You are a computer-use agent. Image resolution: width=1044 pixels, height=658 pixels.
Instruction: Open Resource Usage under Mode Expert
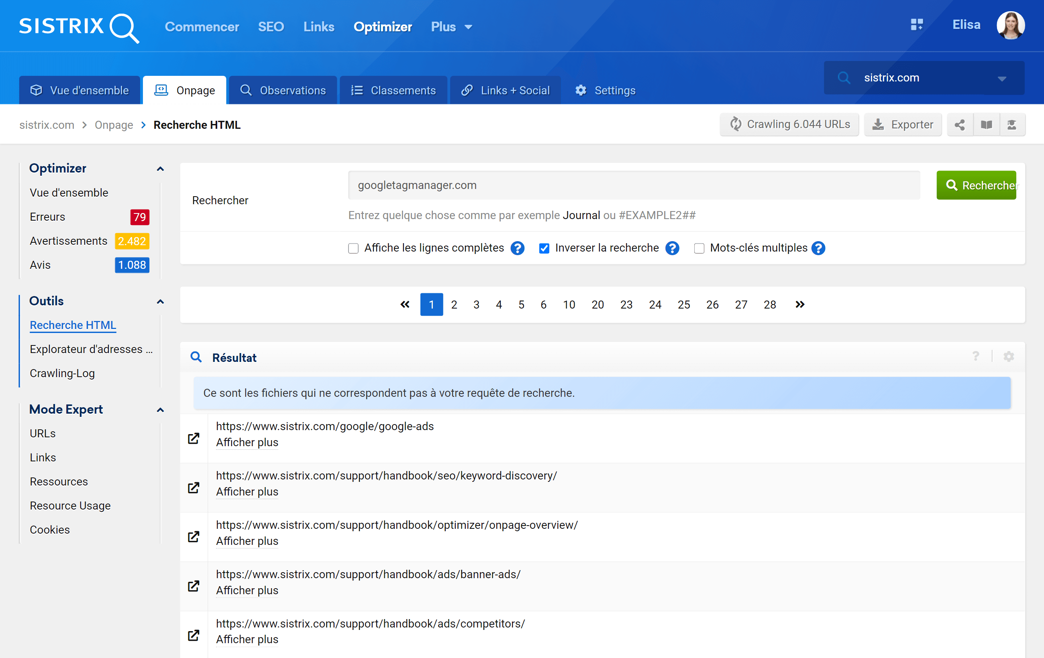[x=70, y=506]
